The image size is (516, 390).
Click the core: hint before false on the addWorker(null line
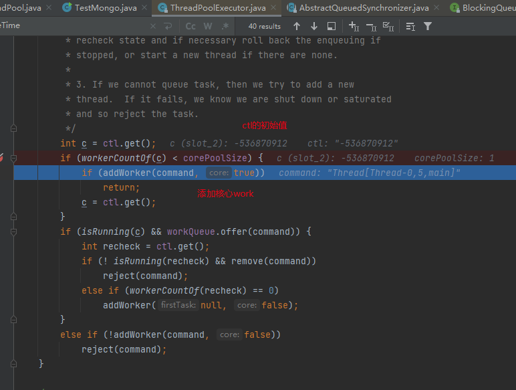tap(247, 305)
